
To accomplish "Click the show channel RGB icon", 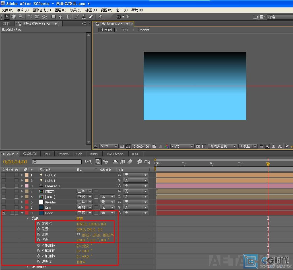I will (x=167, y=146).
